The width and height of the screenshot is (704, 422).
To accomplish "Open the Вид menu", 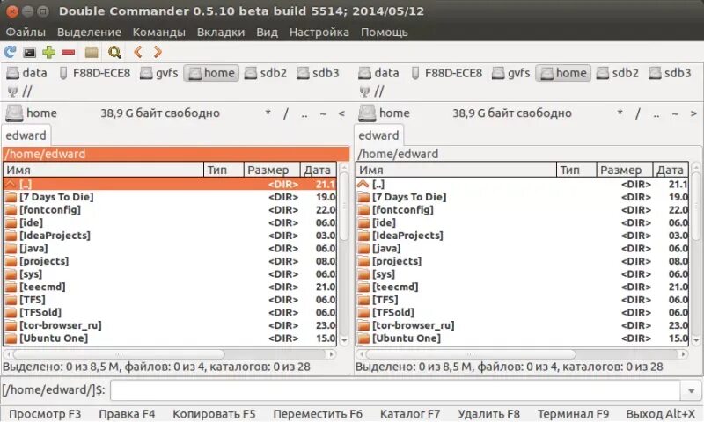I will tap(268, 33).
